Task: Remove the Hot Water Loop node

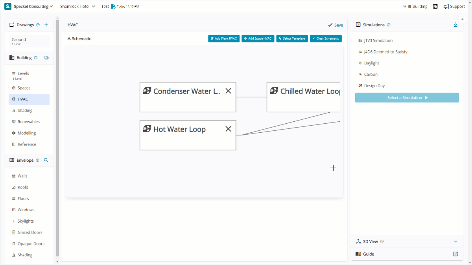Action: point(228,129)
